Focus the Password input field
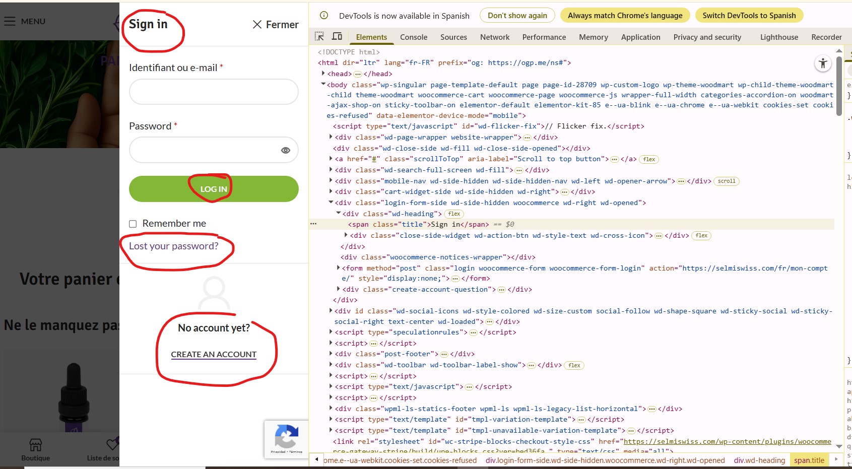The image size is (852, 469). [x=214, y=150]
